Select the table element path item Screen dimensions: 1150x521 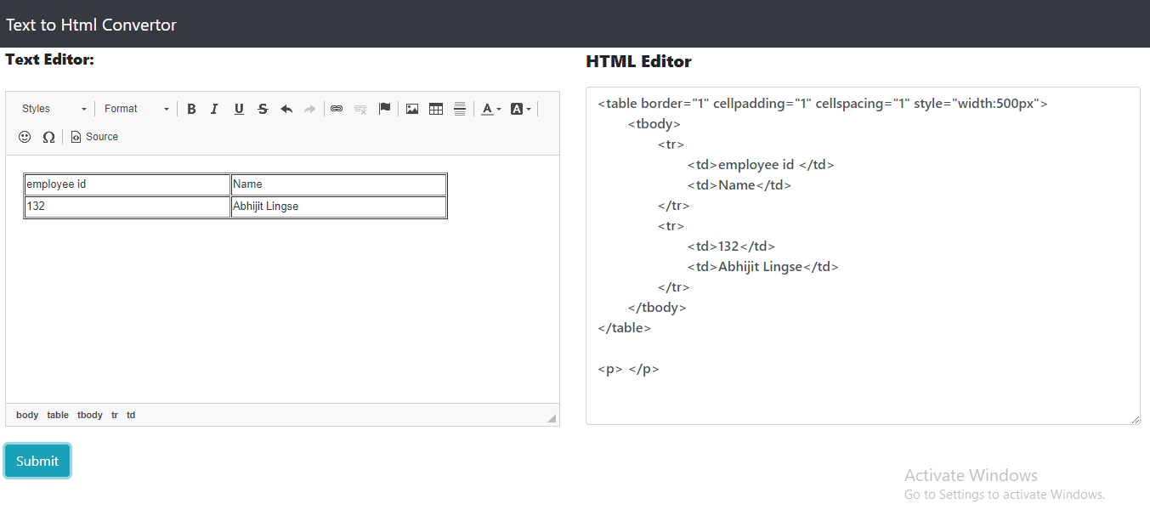(x=58, y=415)
